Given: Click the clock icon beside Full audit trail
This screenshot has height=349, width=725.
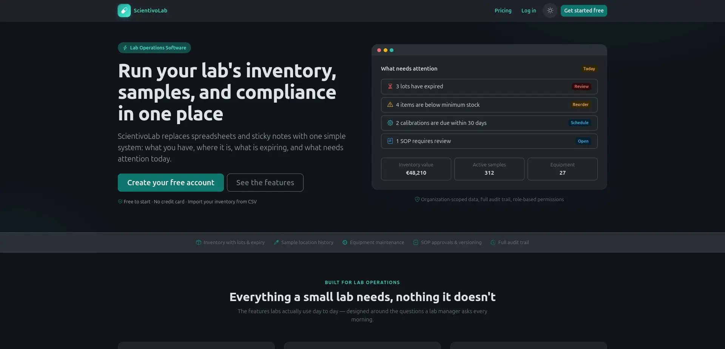Looking at the screenshot, I should [x=493, y=243].
